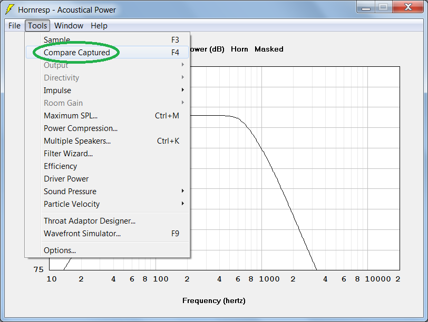Choose Sample from Tools menu

pyautogui.click(x=108, y=40)
